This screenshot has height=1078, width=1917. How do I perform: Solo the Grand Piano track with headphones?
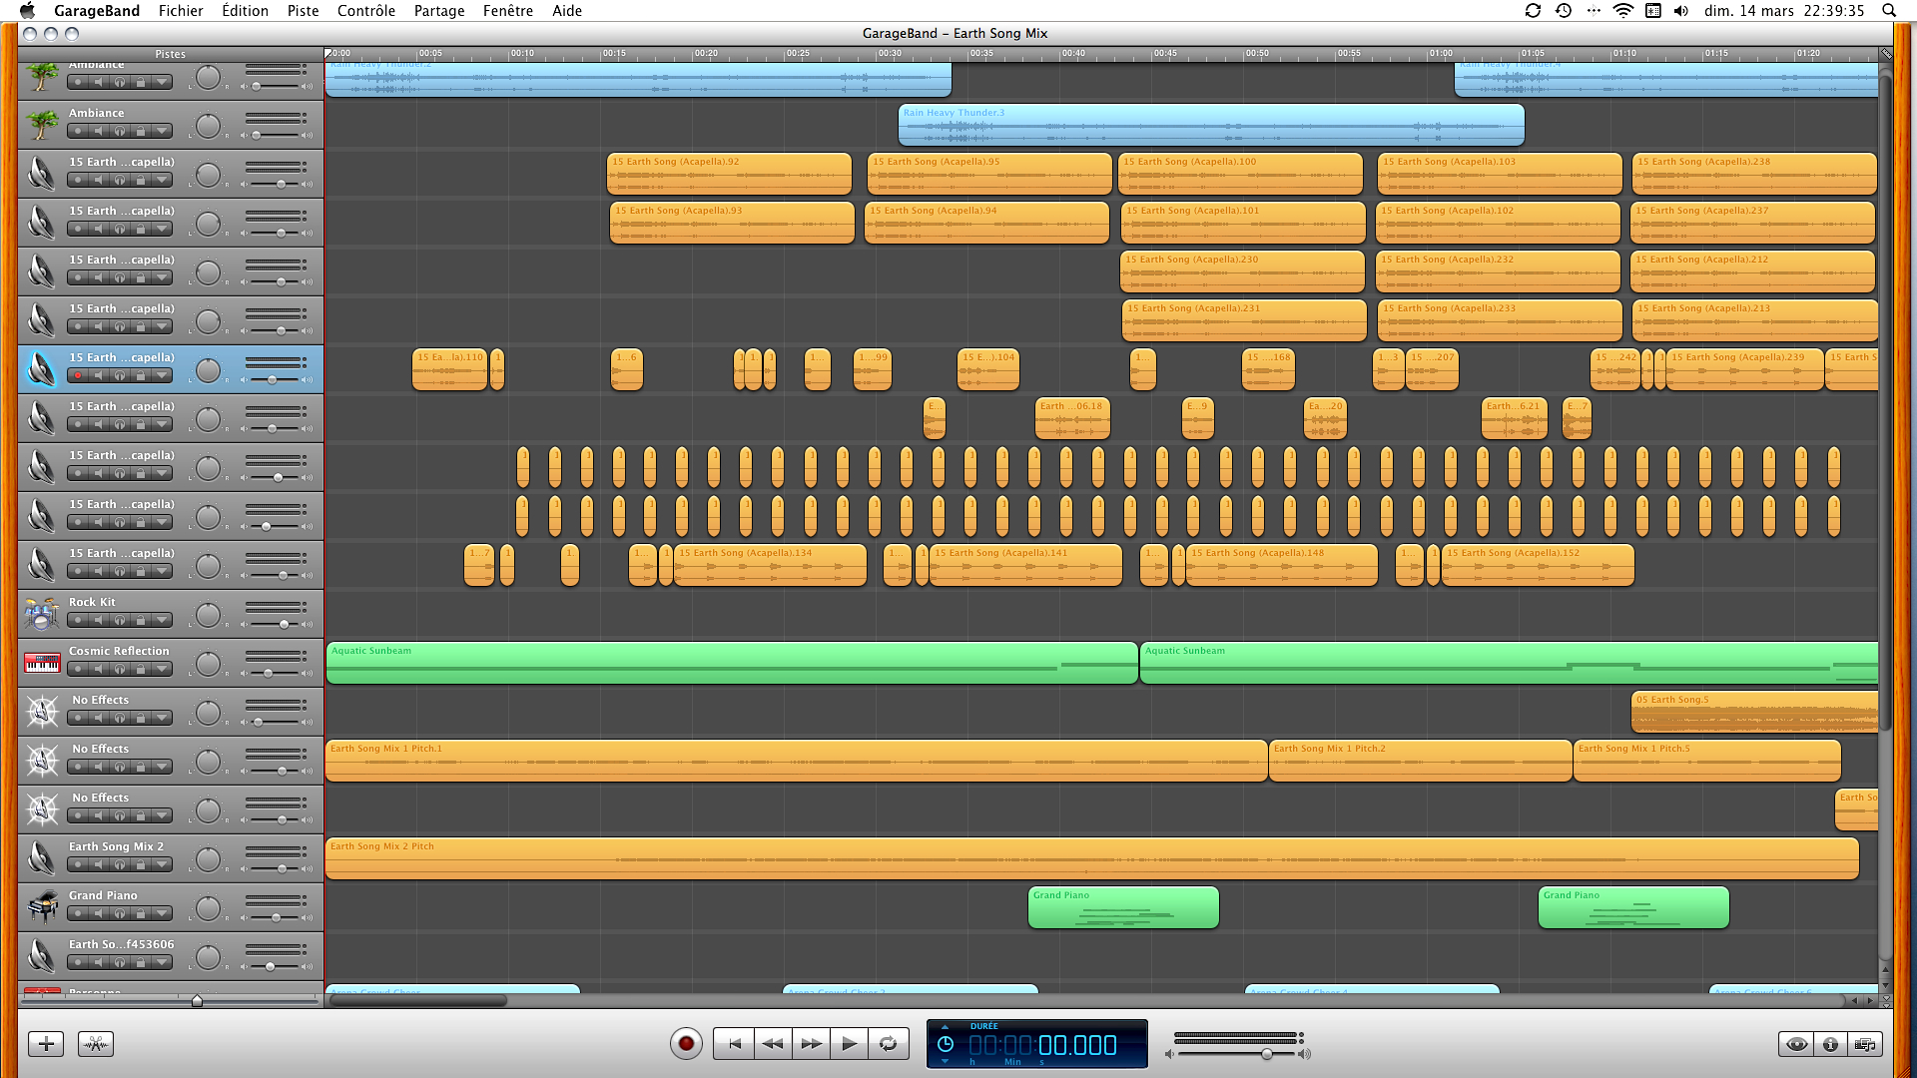[x=120, y=914]
